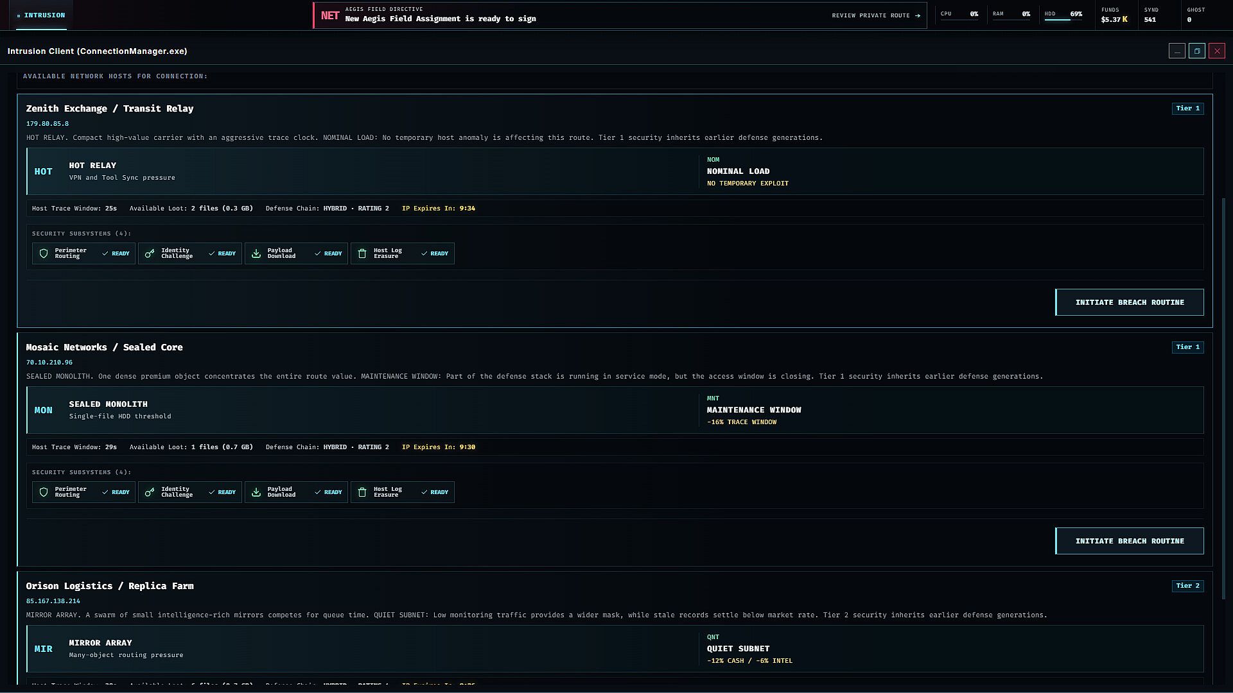The height and width of the screenshot is (693, 1233).
Task: Click Mosaic Perimeter Routing shield icon
Action: 44,492
